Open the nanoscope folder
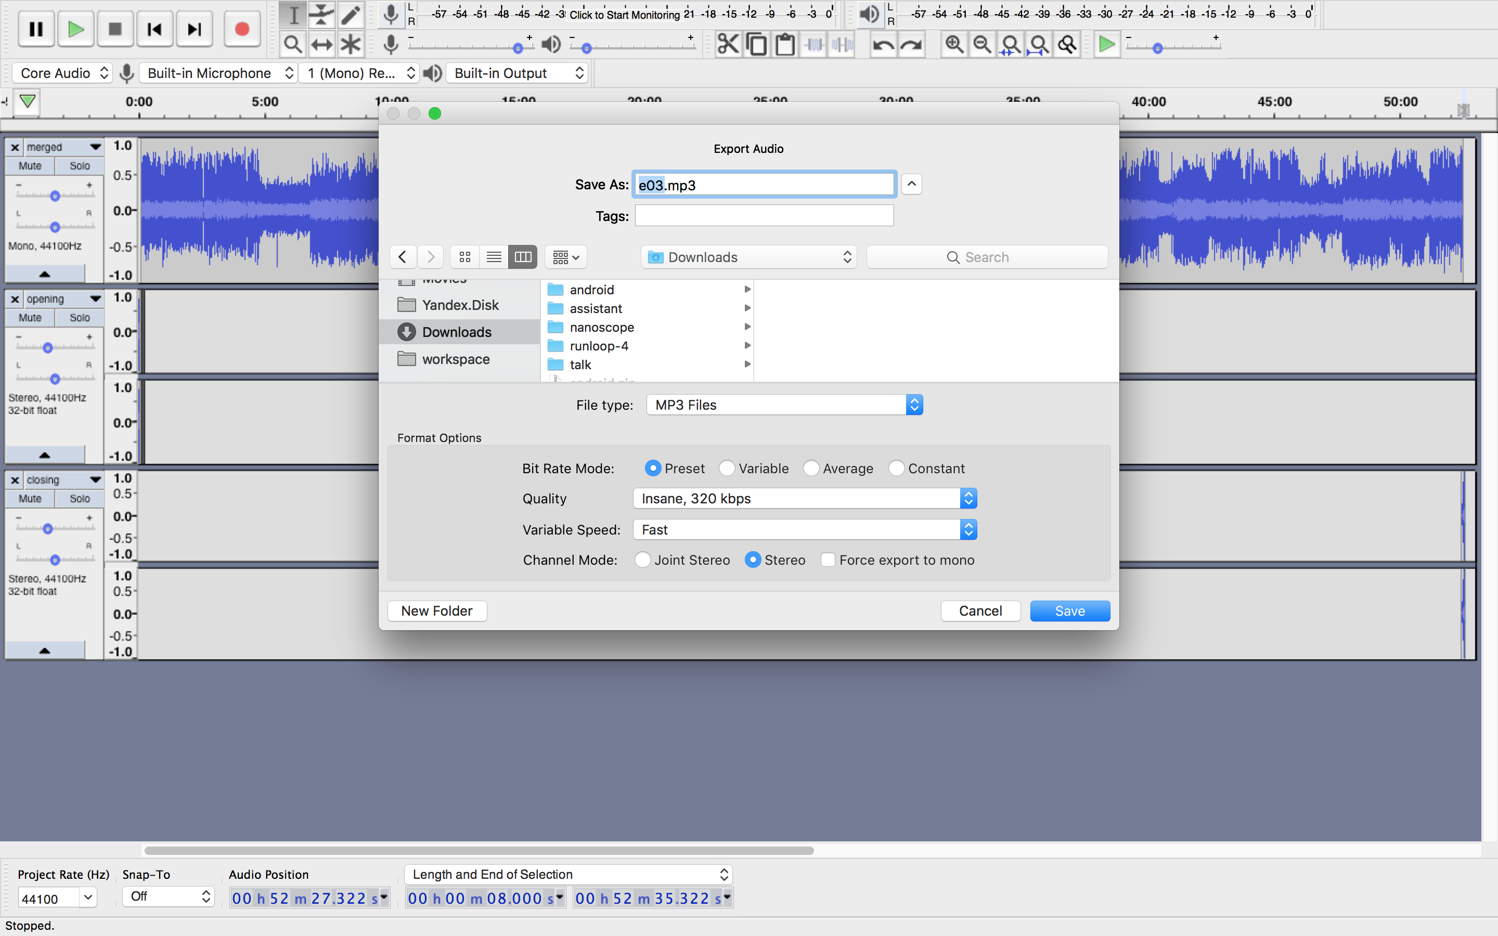 click(x=602, y=327)
